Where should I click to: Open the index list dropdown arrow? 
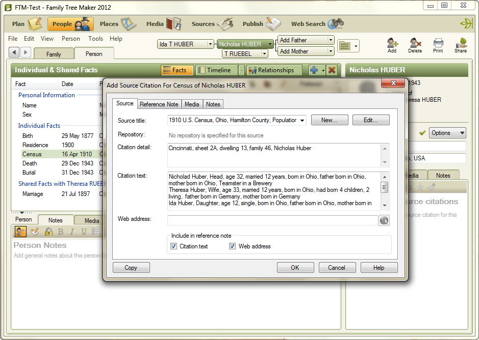(x=356, y=46)
